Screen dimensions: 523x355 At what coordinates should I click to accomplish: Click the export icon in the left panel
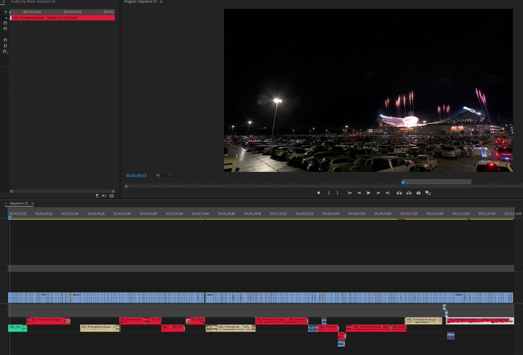pyautogui.click(x=112, y=196)
